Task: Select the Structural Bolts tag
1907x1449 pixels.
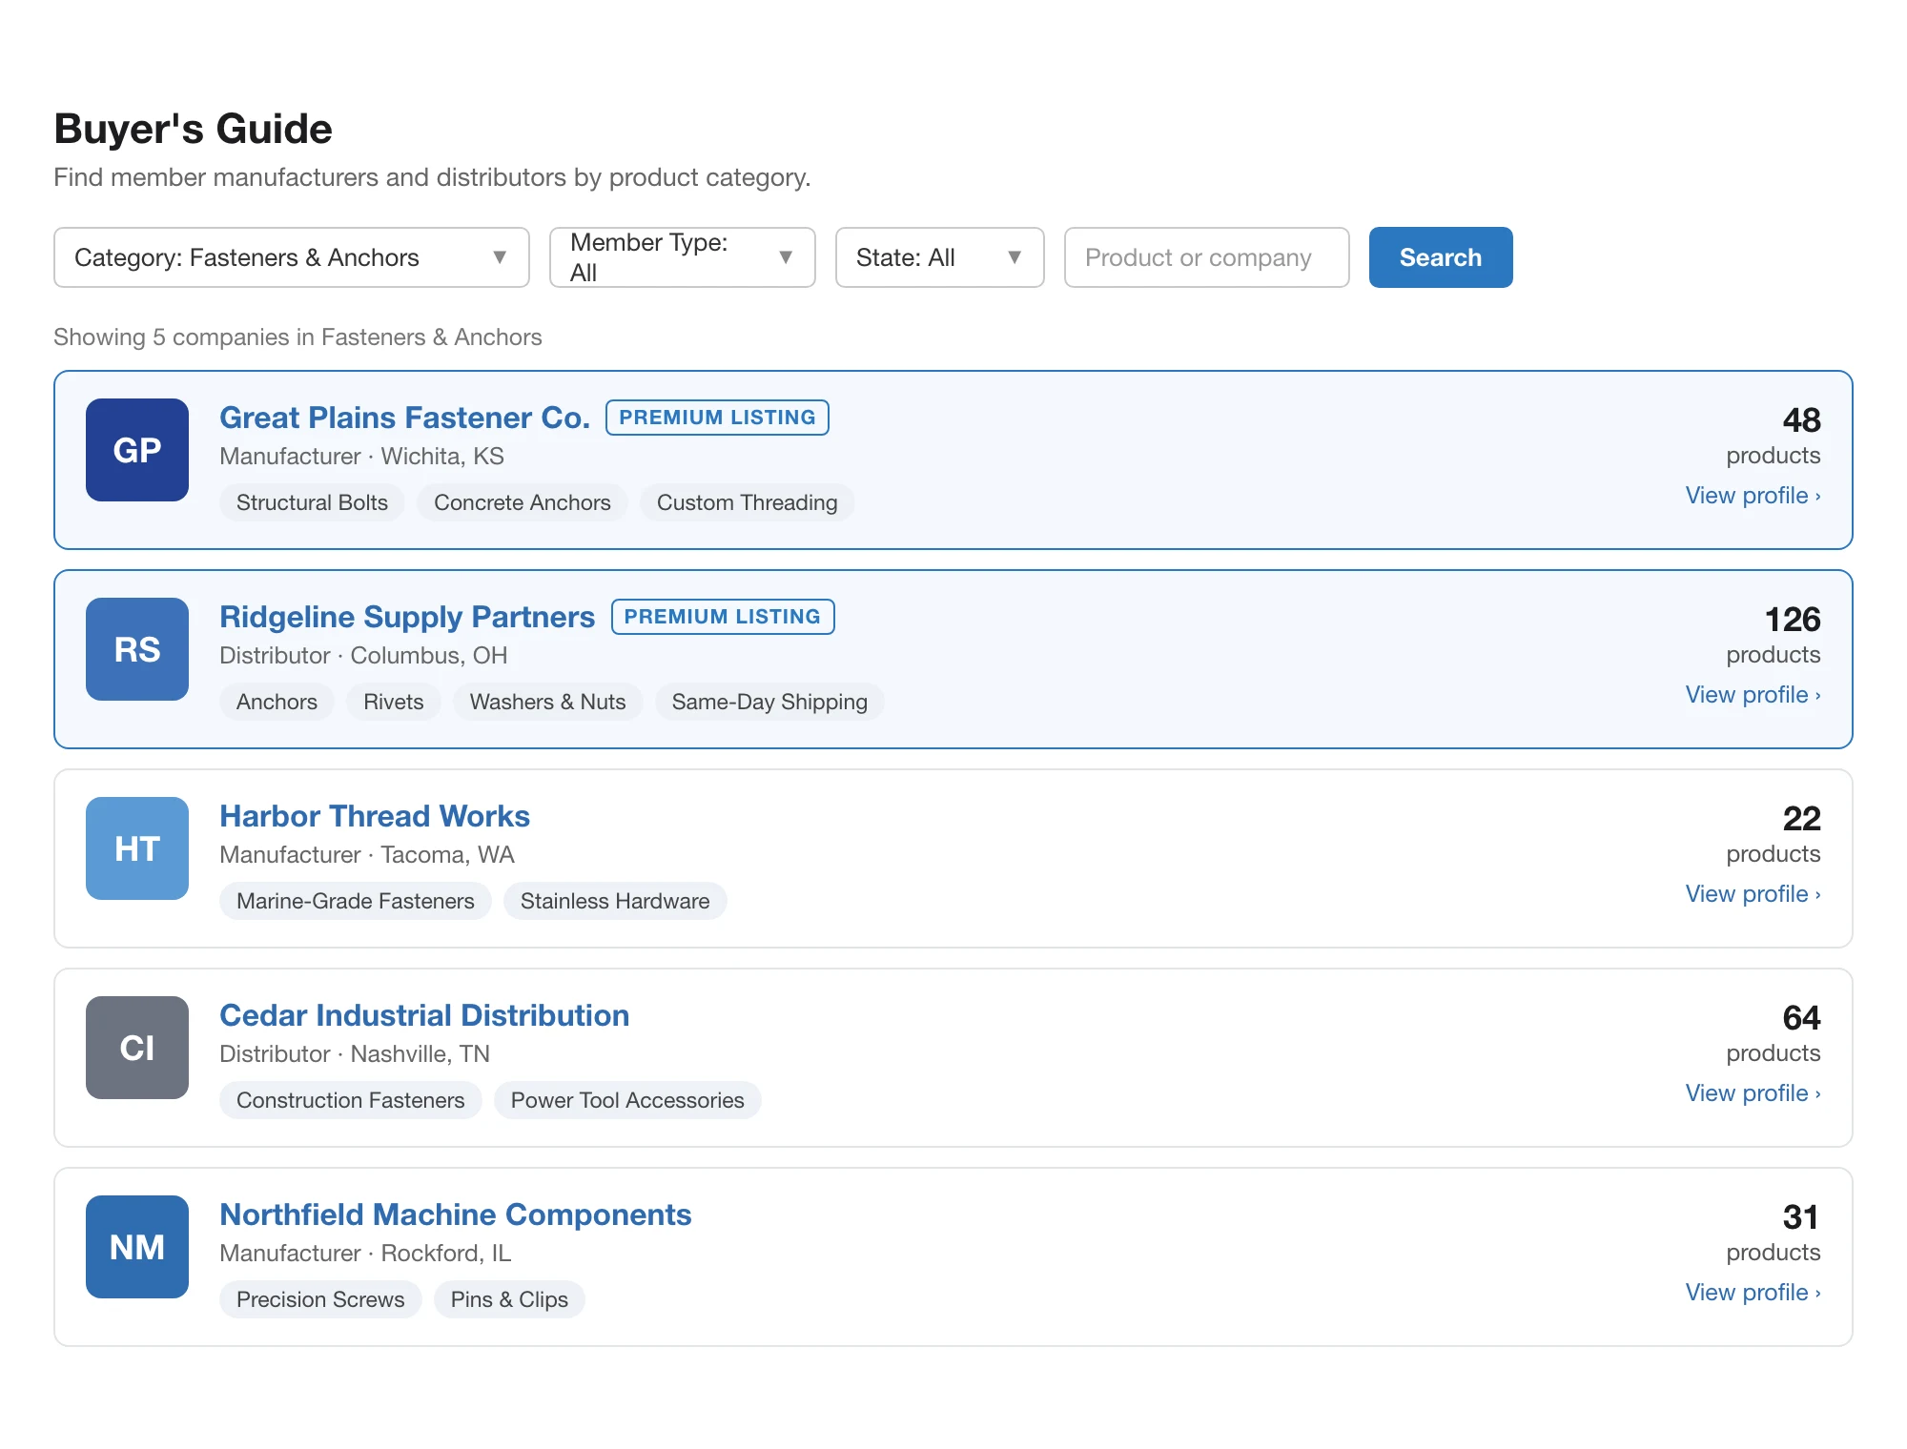Action: tap(312, 502)
